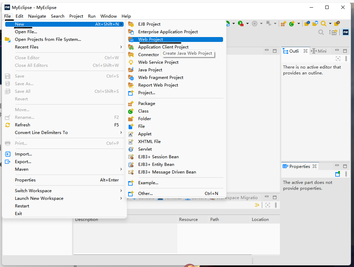Click Export... in the File menu

(x=64, y=162)
